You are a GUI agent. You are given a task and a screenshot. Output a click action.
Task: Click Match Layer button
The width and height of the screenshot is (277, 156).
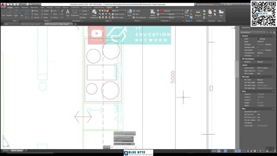click(x=117, y=17)
